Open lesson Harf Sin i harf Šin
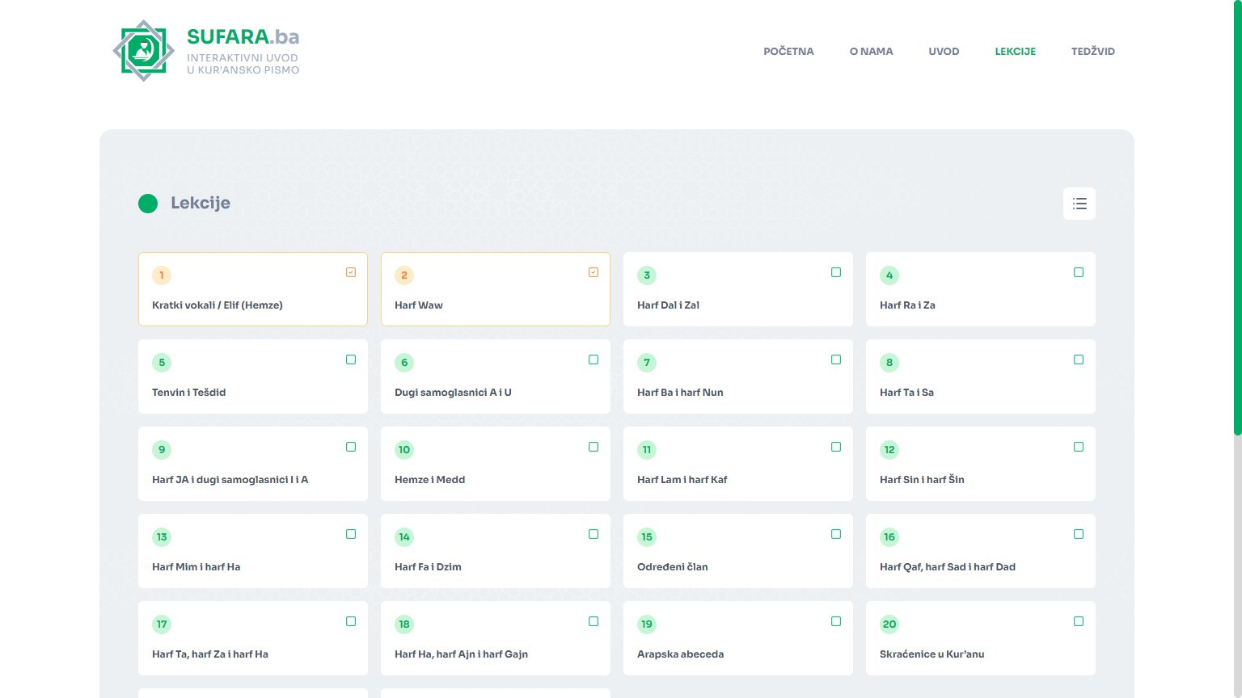Viewport: 1242px width, 698px height. click(x=981, y=464)
